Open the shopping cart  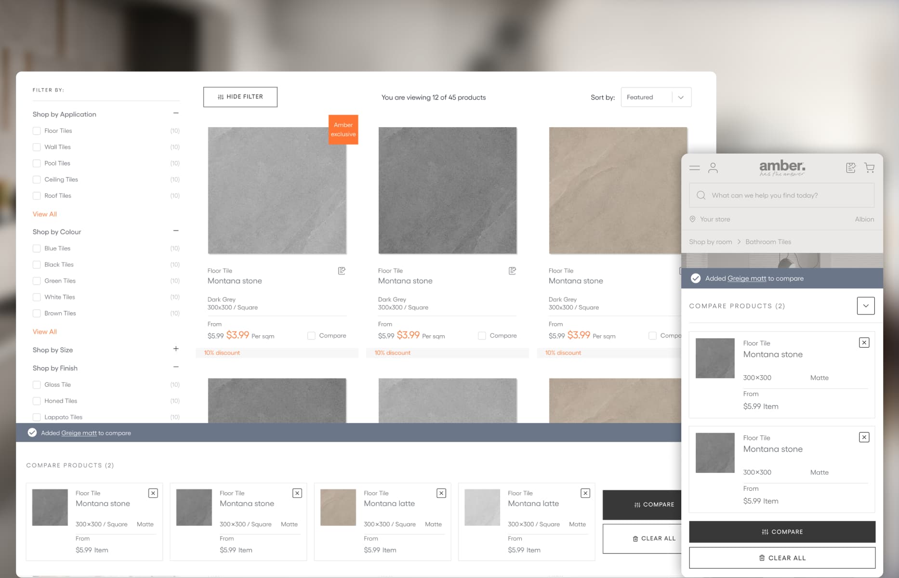869,168
